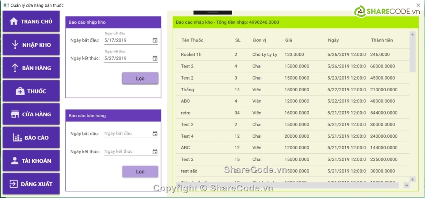This screenshot has height=198, width=425.
Task: Open calendar for sales report start date
Action: (155, 134)
